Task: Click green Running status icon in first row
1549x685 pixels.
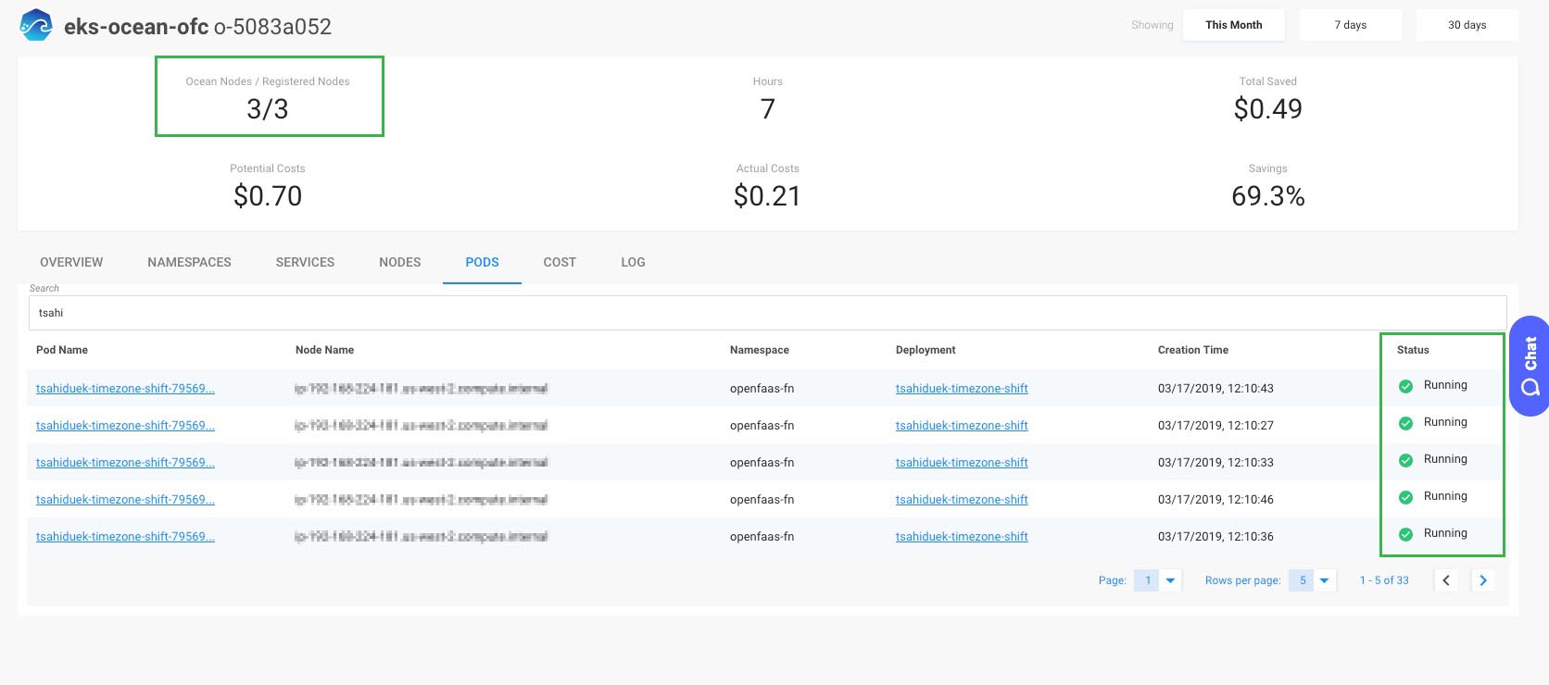Action: pyautogui.click(x=1405, y=386)
